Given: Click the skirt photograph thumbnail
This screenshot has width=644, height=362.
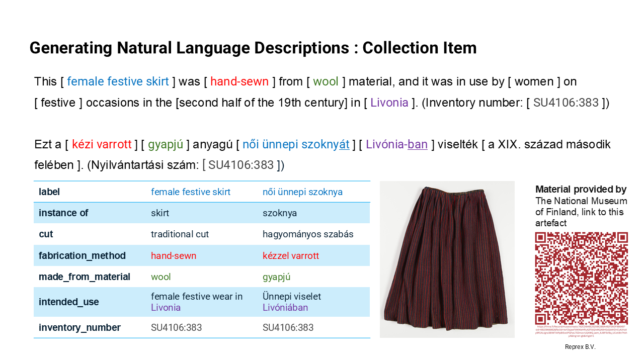Looking at the screenshot, I should point(447,259).
